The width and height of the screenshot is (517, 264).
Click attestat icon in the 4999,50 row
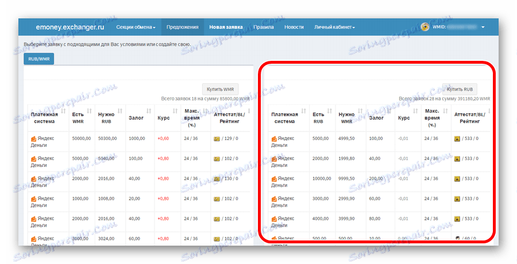point(457,139)
